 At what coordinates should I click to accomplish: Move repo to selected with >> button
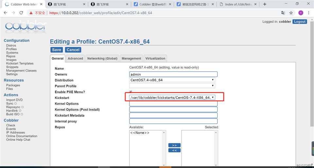coord(174,145)
